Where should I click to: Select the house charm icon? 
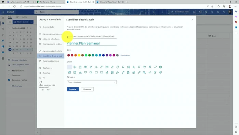pyautogui.click(x=96, y=67)
